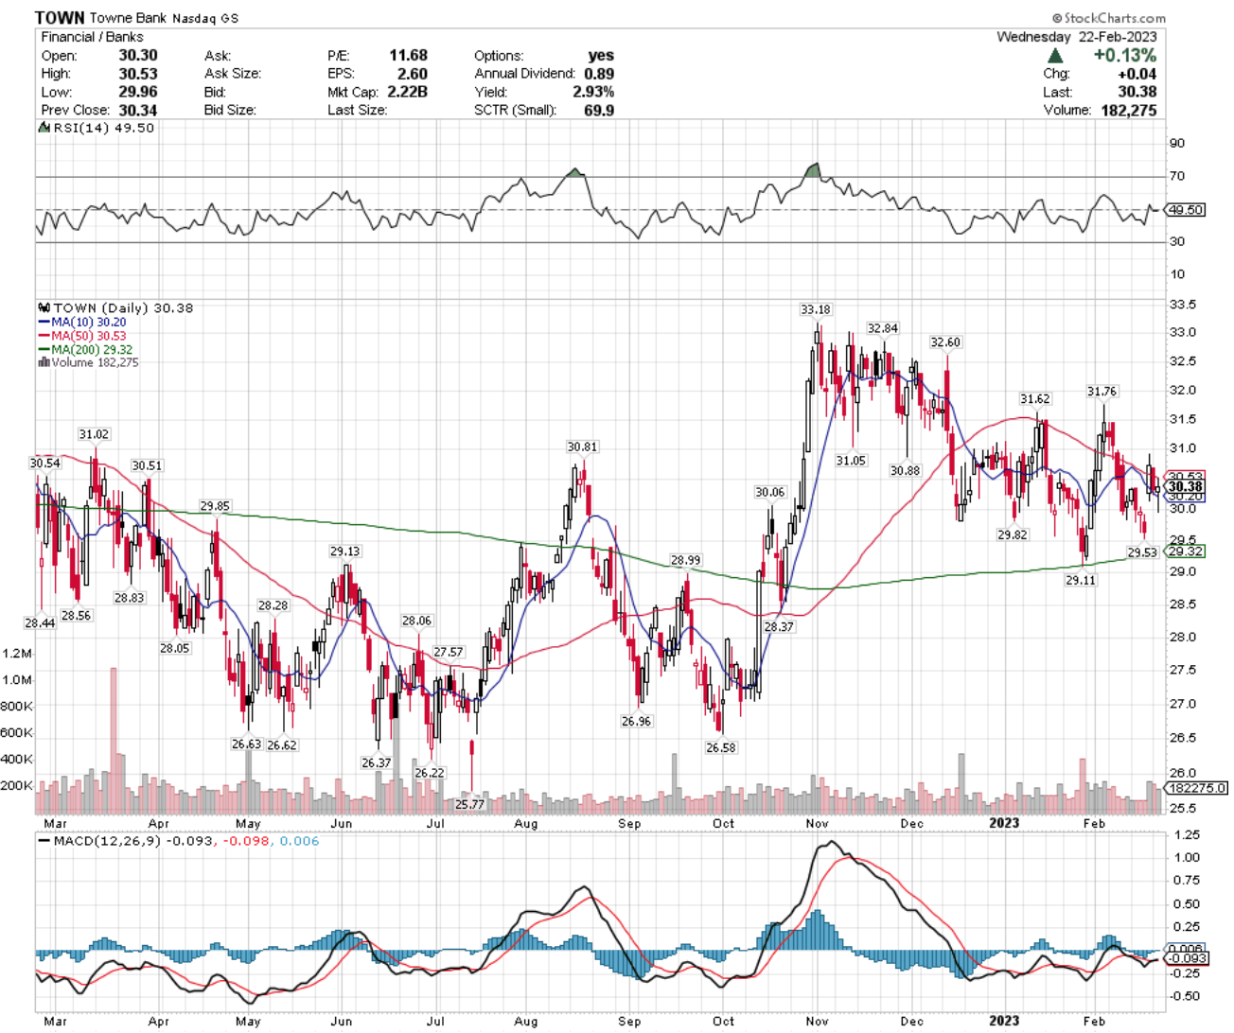Click the 'Last:' label in quote header

(x=1058, y=92)
